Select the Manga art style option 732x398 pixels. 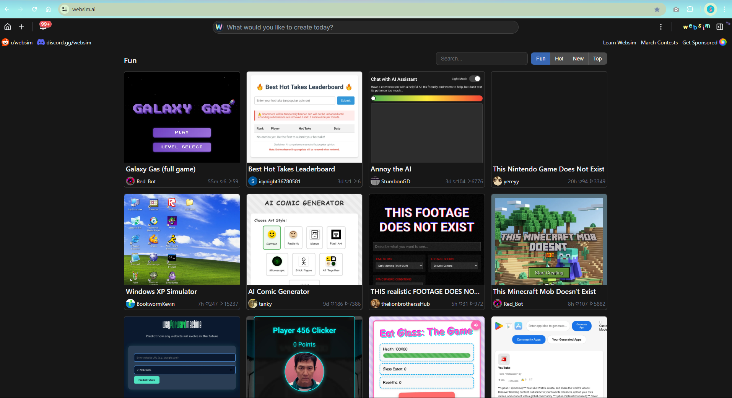[314, 237]
